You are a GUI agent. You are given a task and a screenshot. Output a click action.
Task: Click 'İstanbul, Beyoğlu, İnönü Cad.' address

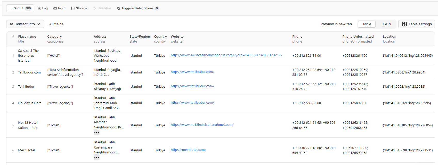[107, 72]
